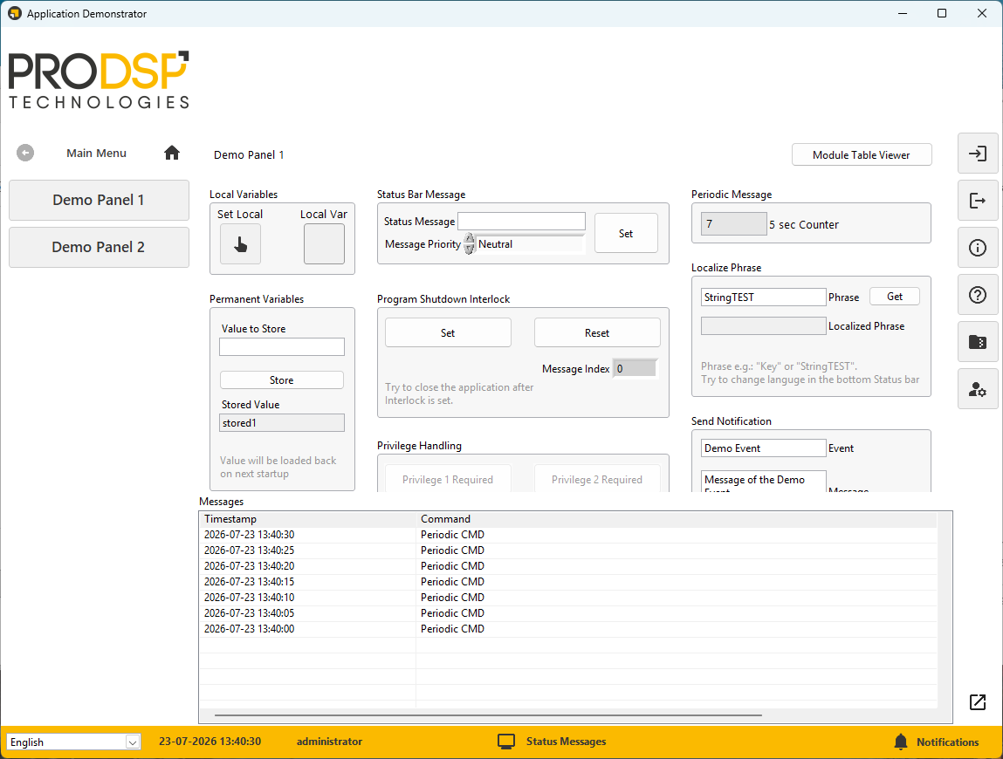Image resolution: width=1003 pixels, height=759 pixels.
Task: Open the Message Priority Neutral selector
Action: (x=530, y=244)
